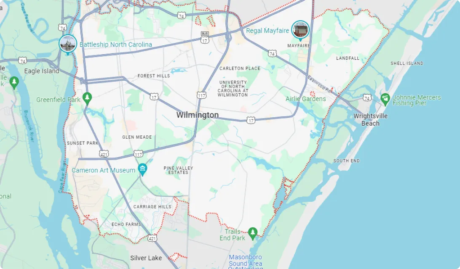The width and height of the screenshot is (460, 269).
Task: Click the park tree marker west of Eagle Island
Action: pyautogui.click(x=14, y=83)
